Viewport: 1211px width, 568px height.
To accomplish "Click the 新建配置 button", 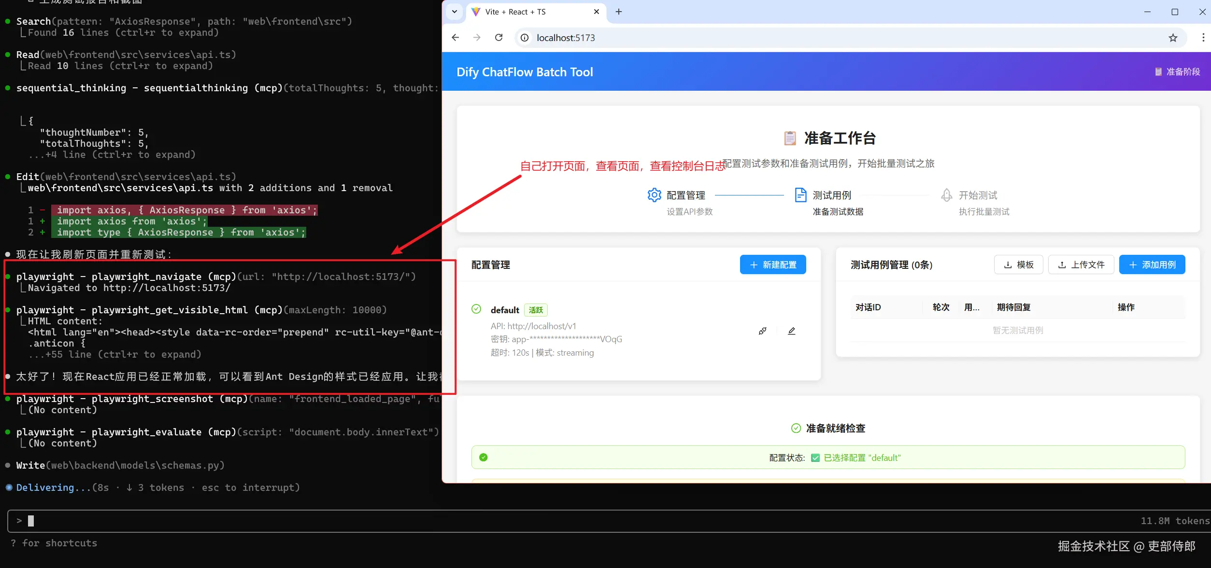I will coord(772,264).
